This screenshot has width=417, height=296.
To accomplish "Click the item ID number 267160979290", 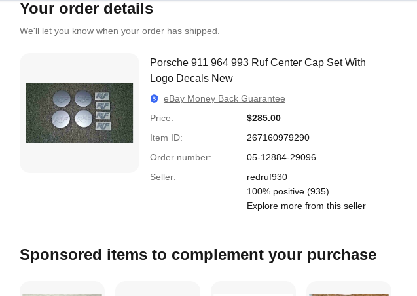I will tap(278, 138).
